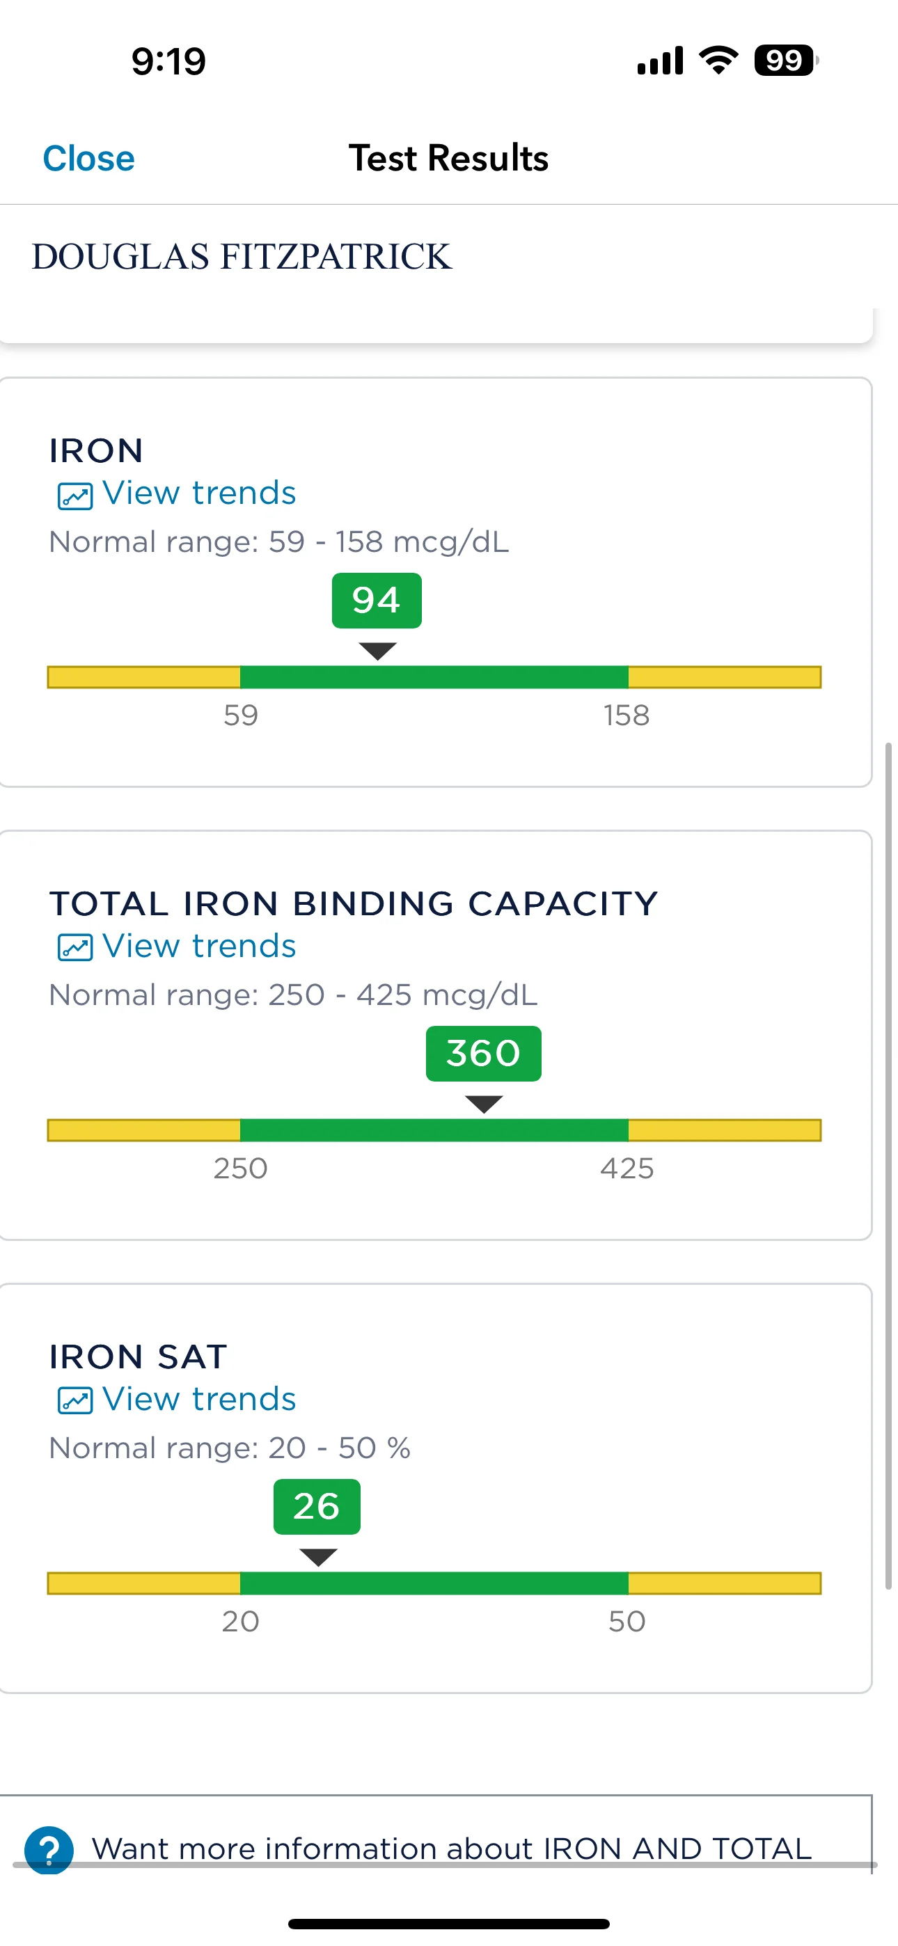
Task: Tap the green 94 iron value badge
Action: (x=377, y=601)
